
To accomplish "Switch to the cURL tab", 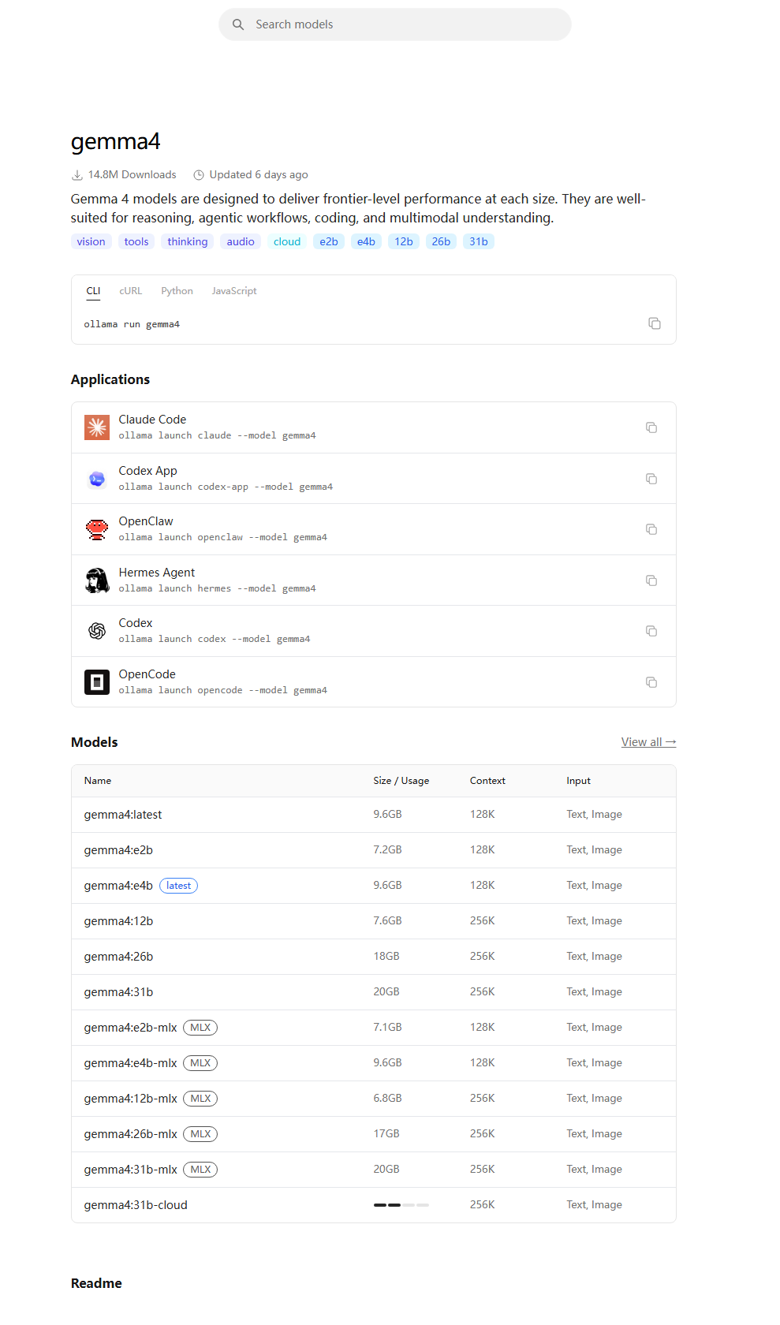I will [131, 291].
